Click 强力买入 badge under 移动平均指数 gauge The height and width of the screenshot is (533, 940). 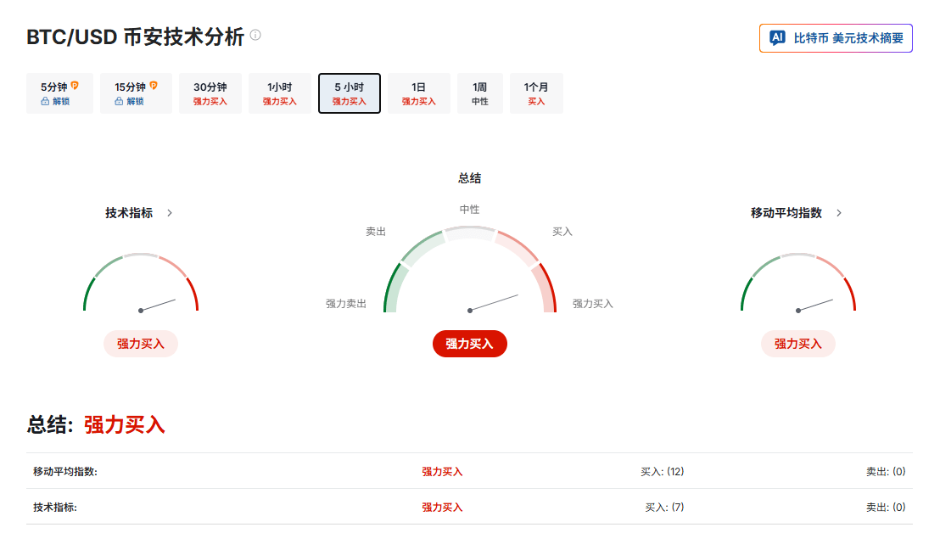pyautogui.click(x=798, y=344)
